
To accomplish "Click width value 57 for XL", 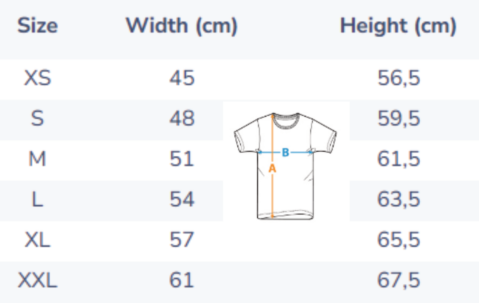I will click(x=182, y=240).
